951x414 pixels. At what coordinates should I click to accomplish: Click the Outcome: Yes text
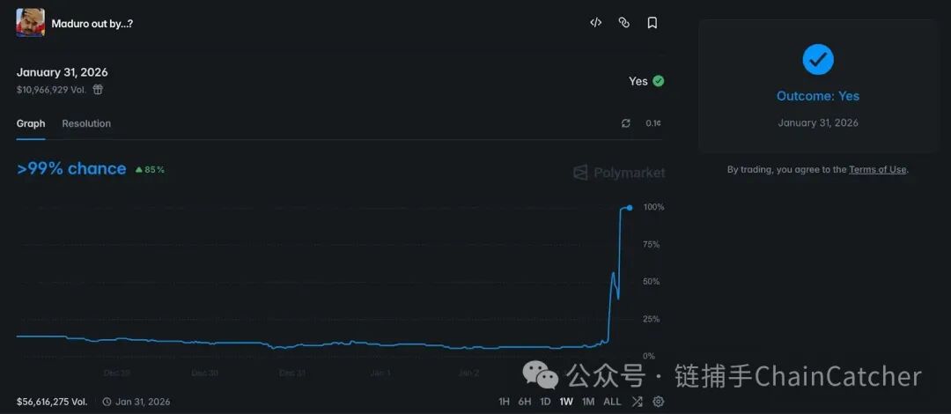[x=818, y=96]
